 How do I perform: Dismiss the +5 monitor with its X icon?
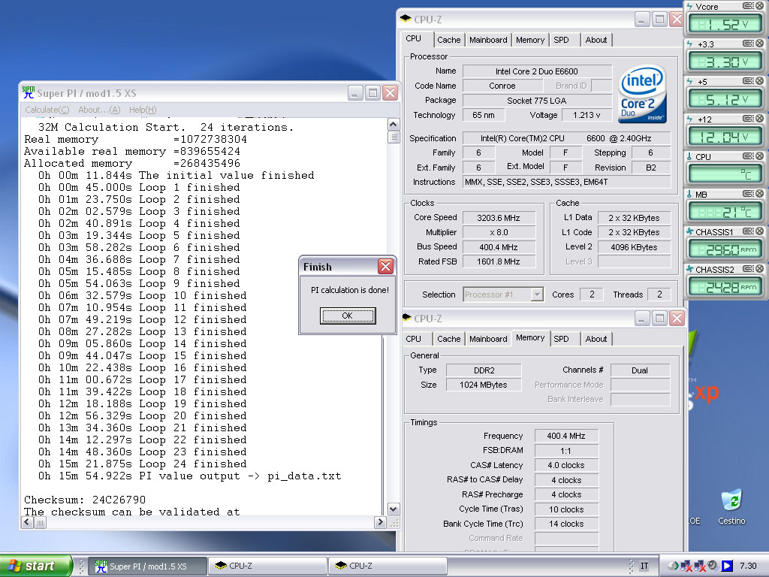(760, 81)
